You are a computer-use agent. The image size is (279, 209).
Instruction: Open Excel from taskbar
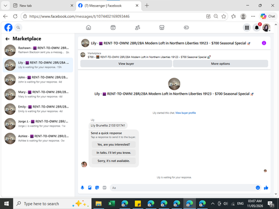click(x=112, y=204)
